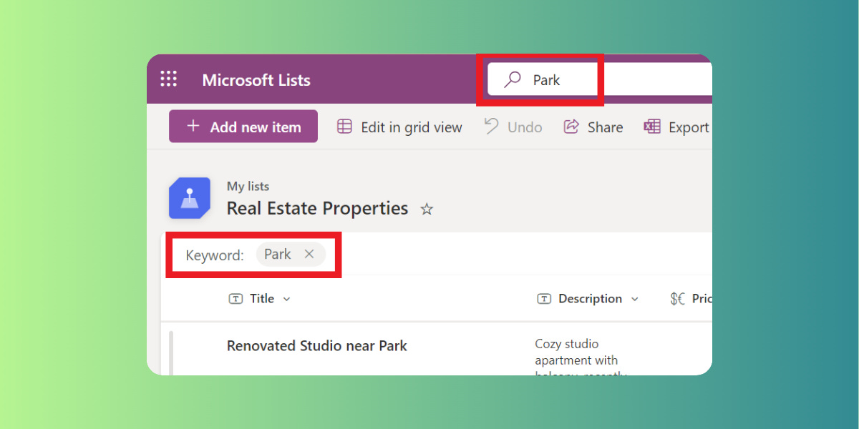Click the Export command

677,127
